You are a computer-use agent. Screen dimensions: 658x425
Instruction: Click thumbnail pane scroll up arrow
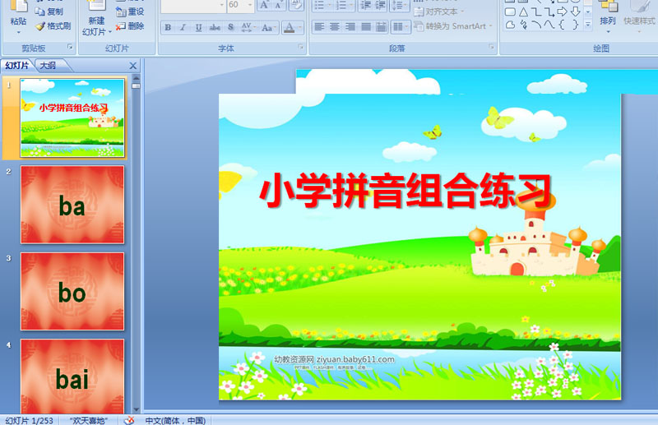tap(136, 78)
